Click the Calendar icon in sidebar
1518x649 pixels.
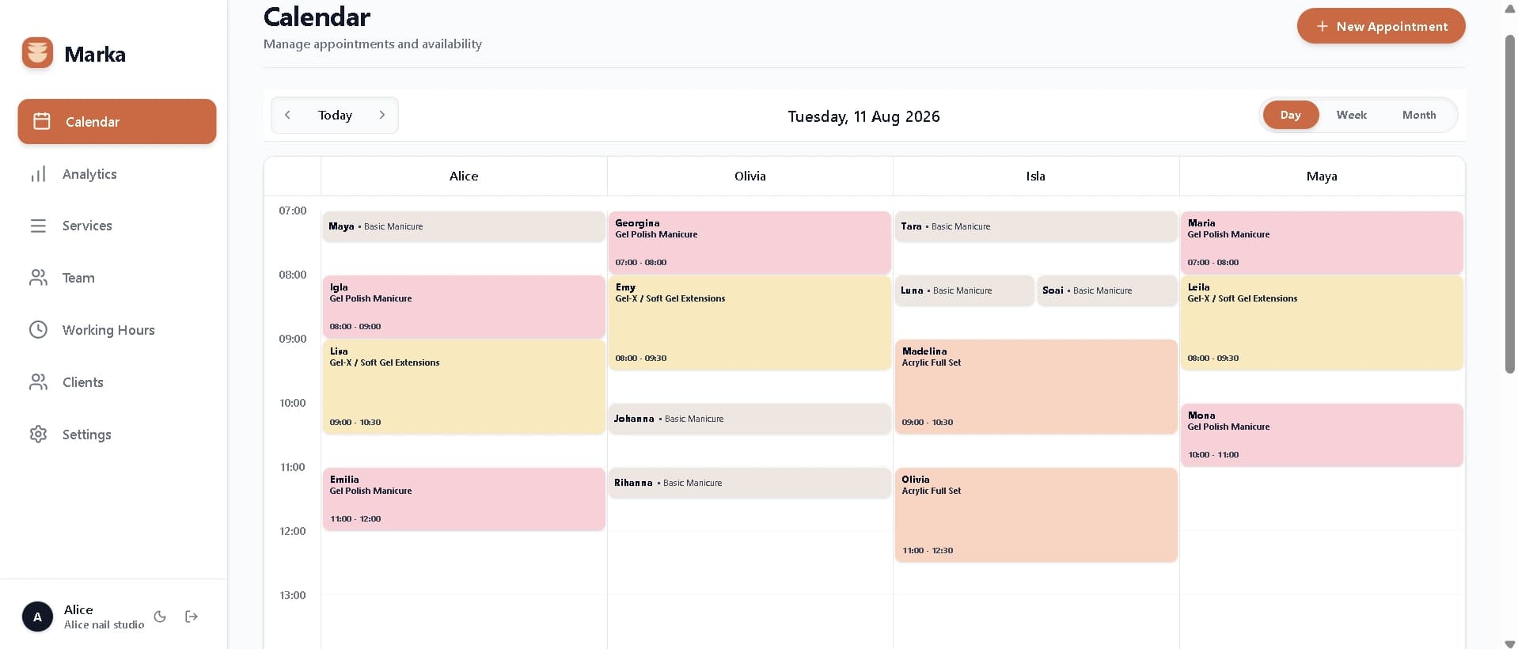42,121
